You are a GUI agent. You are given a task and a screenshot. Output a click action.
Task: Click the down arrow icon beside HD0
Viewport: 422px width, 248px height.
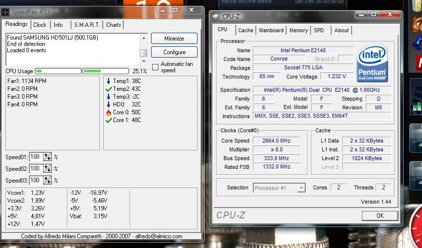click(x=109, y=104)
